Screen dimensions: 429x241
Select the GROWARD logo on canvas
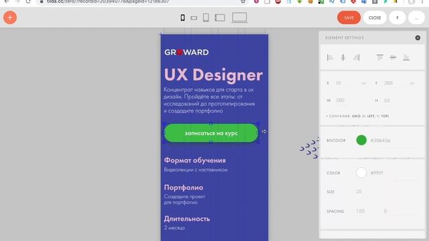pyautogui.click(x=186, y=52)
